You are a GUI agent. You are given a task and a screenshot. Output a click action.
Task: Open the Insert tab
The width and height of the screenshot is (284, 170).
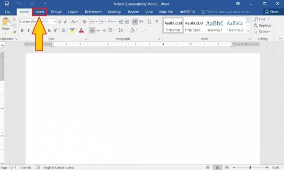40,12
